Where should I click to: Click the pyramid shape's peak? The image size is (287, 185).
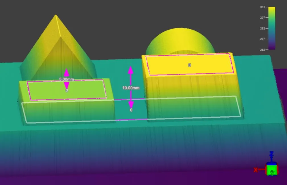pyautogui.click(x=55, y=15)
